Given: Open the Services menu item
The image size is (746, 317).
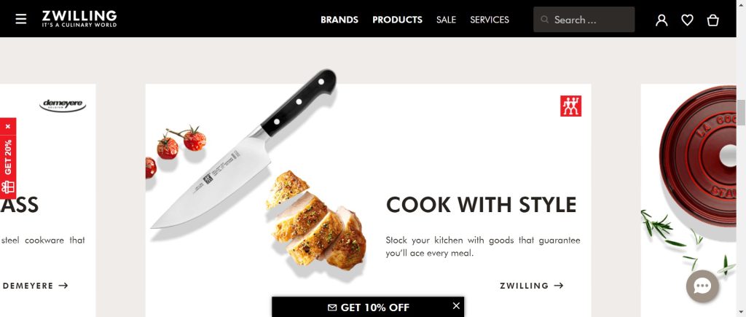Looking at the screenshot, I should (490, 20).
